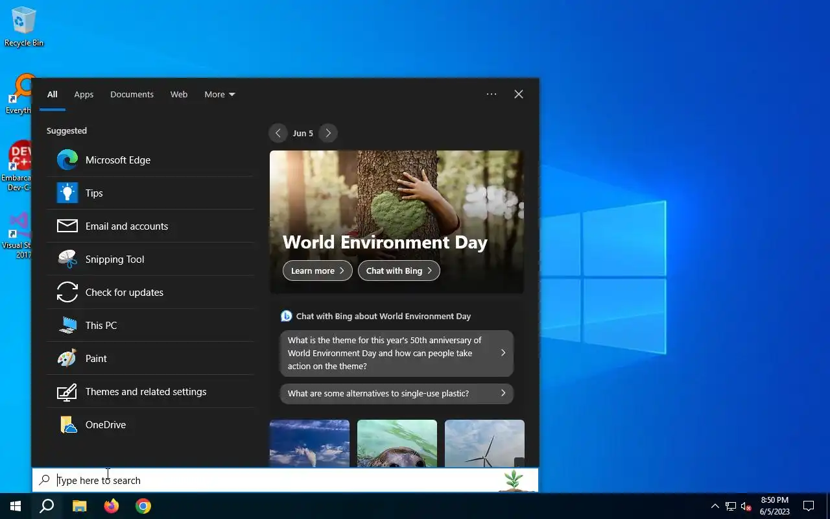Click the Tips lightbulb icon
The height and width of the screenshot is (519, 830).
click(x=67, y=193)
